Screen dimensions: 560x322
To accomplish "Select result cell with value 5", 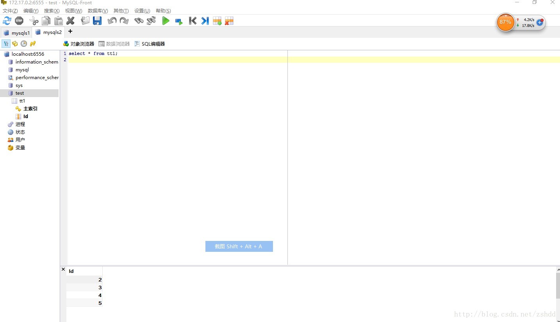I will (x=84, y=303).
